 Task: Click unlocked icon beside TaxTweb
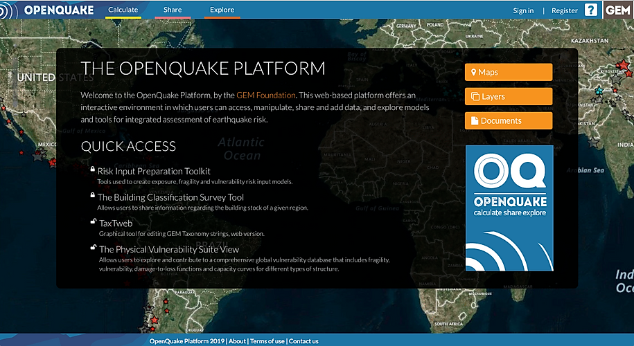pyautogui.click(x=93, y=221)
